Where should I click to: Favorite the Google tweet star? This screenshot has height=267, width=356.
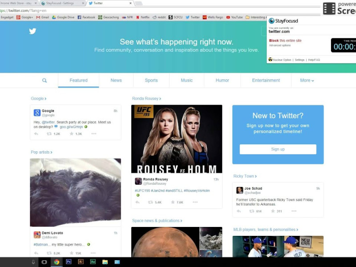pos(72,133)
